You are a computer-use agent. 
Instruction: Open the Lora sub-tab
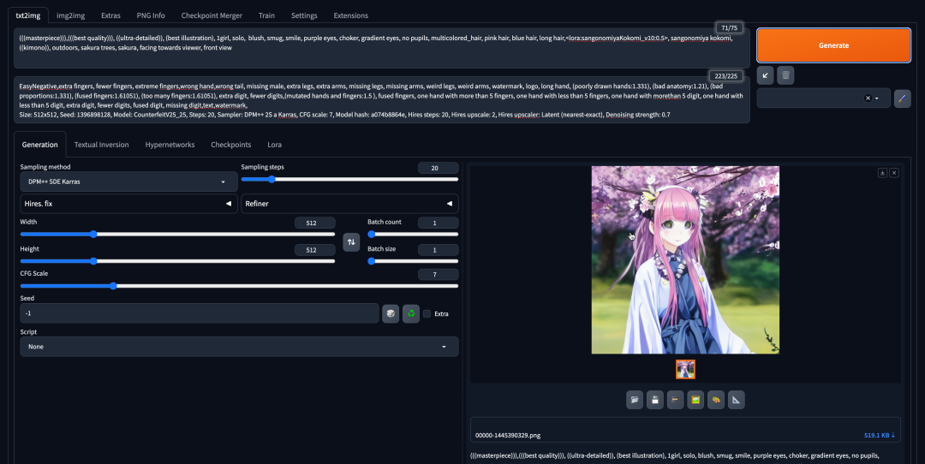(274, 145)
